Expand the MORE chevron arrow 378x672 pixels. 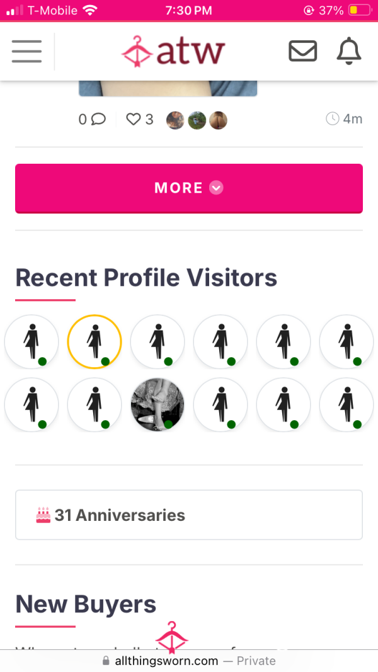point(217,188)
